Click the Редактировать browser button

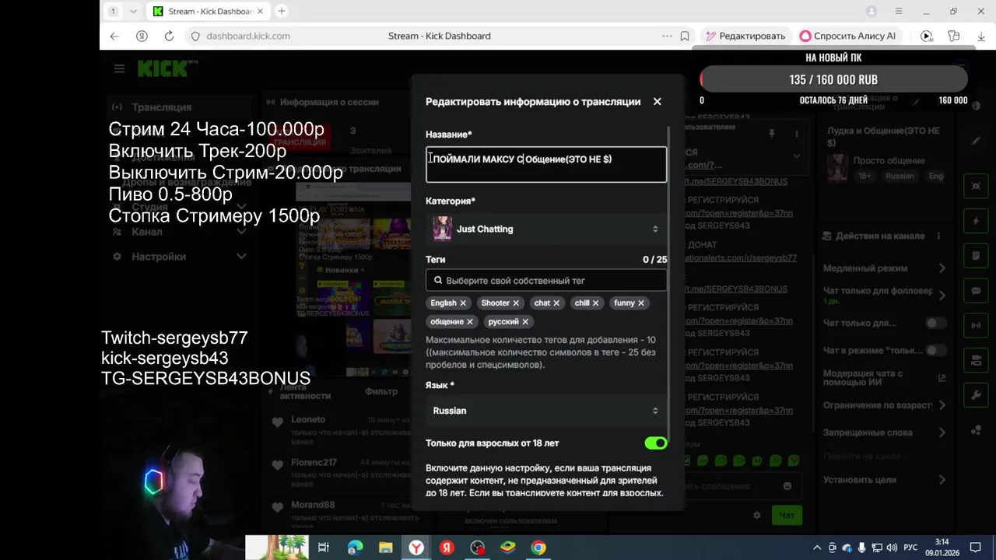pos(745,36)
